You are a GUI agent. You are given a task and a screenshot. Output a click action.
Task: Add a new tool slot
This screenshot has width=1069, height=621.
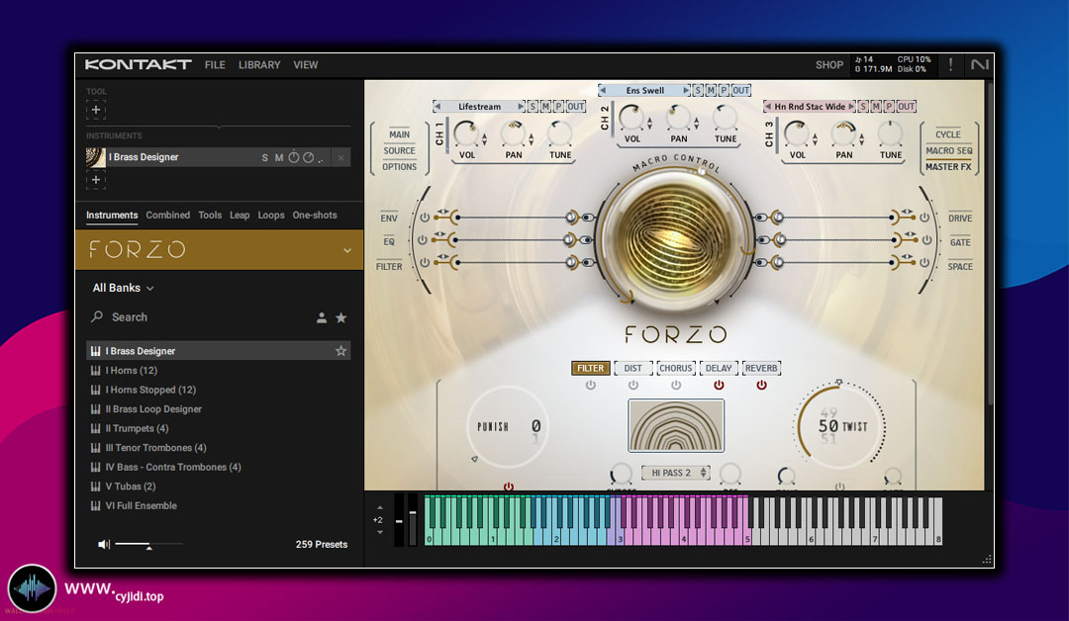pos(95,110)
